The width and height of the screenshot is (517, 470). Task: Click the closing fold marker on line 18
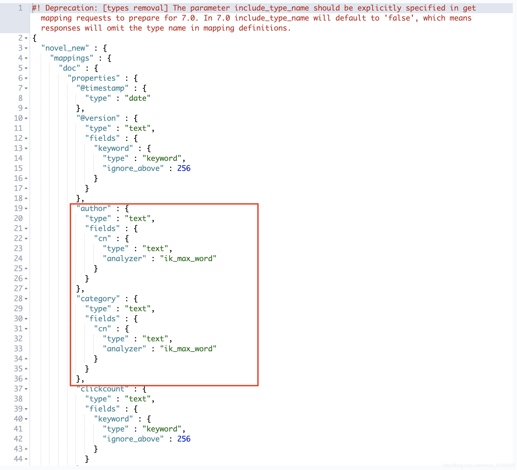pos(26,198)
